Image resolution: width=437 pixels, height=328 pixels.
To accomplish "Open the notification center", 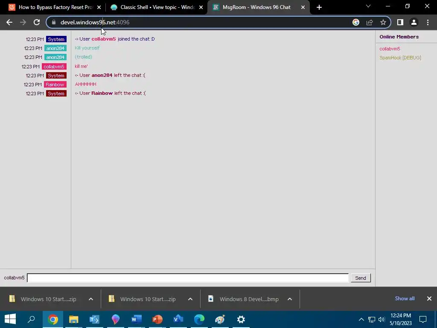I will [423, 319].
